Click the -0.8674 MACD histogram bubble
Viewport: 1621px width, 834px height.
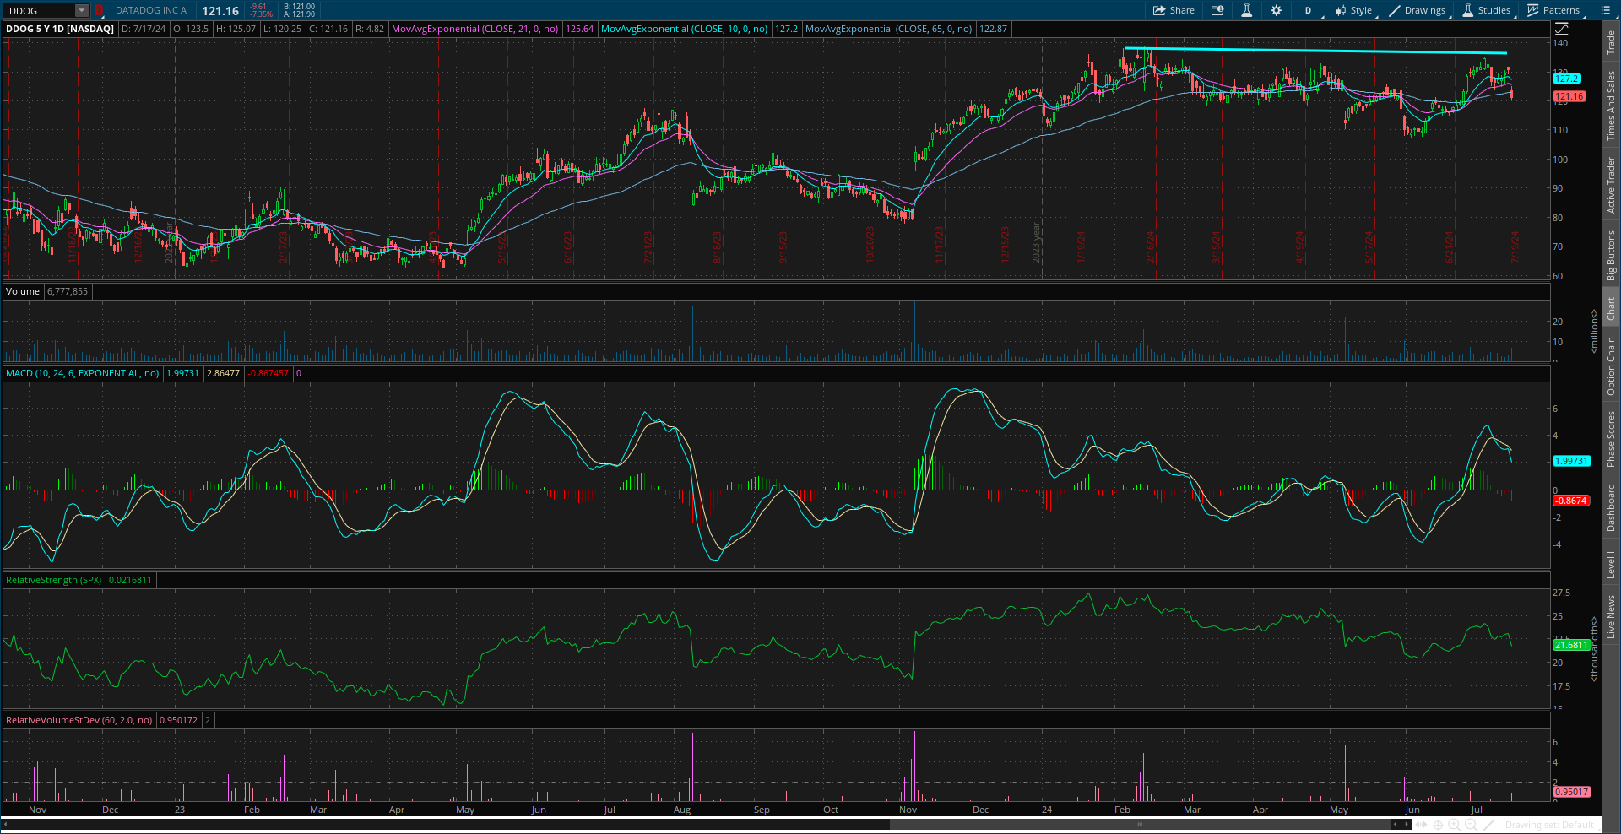tap(1572, 501)
